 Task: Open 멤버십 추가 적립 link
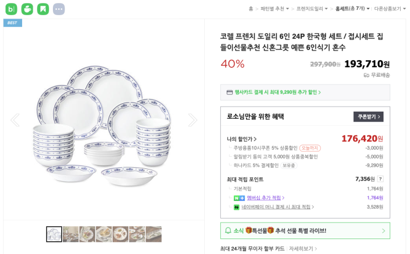266,198
